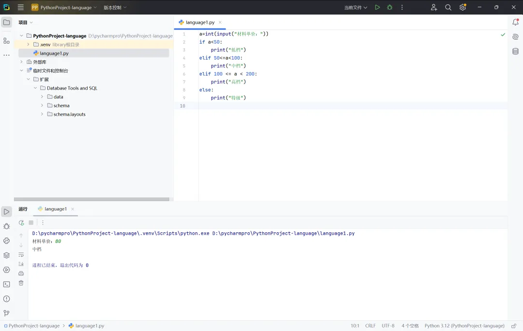Open AI Assistant spiral icon
This screenshot has height=331, width=523.
point(515,37)
